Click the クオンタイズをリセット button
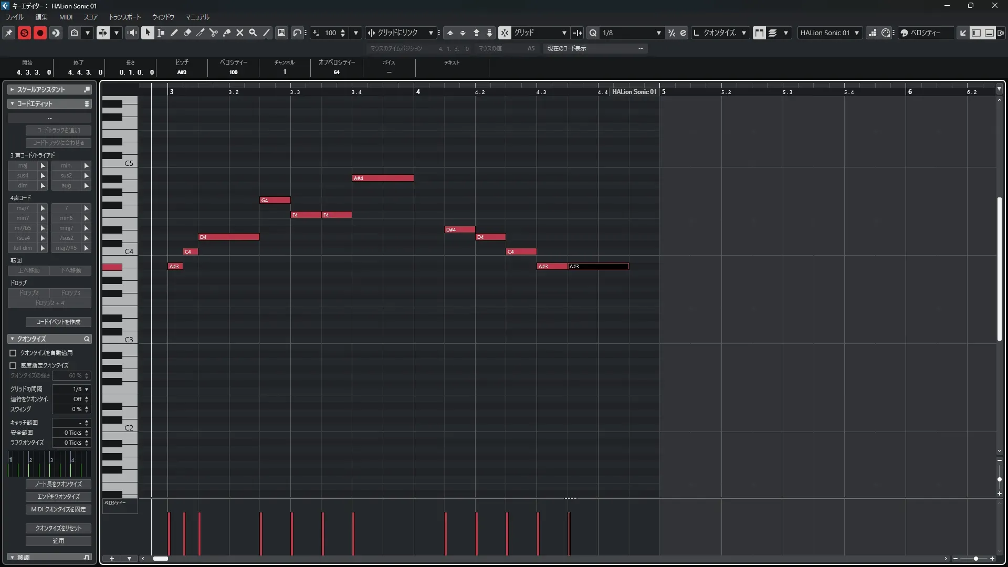The image size is (1008, 567). click(x=58, y=528)
